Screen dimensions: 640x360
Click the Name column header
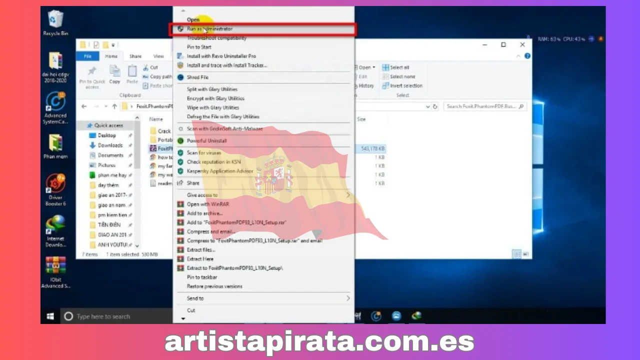tap(156, 119)
